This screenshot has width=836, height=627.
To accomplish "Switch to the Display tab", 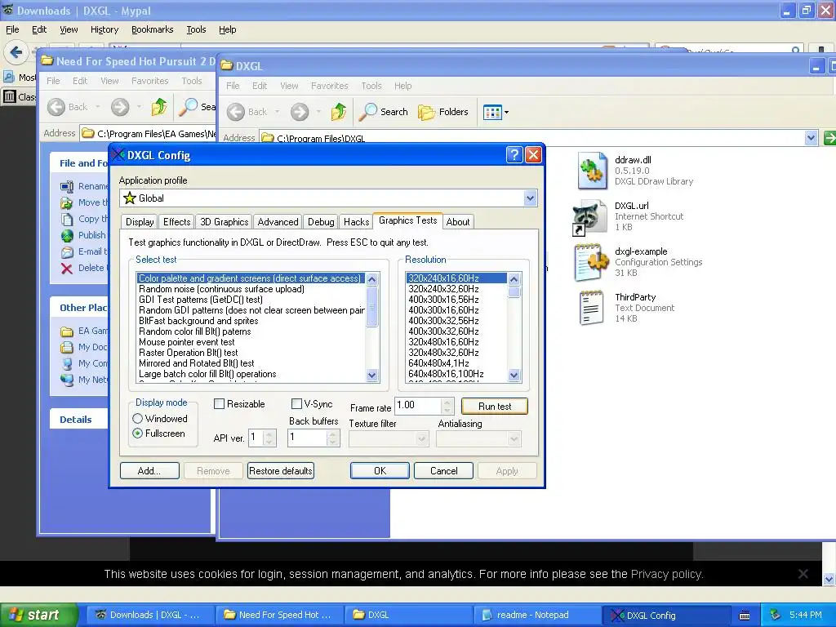I will point(140,222).
